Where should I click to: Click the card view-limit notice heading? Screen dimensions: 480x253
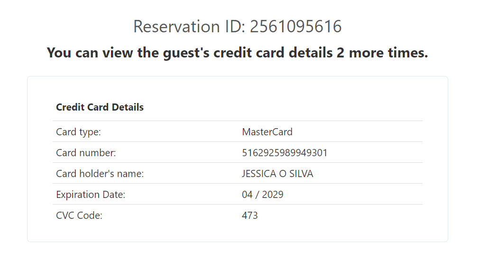pyautogui.click(x=237, y=53)
